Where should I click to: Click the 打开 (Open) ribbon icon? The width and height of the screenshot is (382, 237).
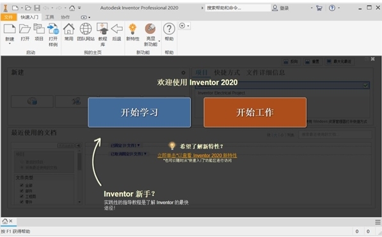point(25,29)
